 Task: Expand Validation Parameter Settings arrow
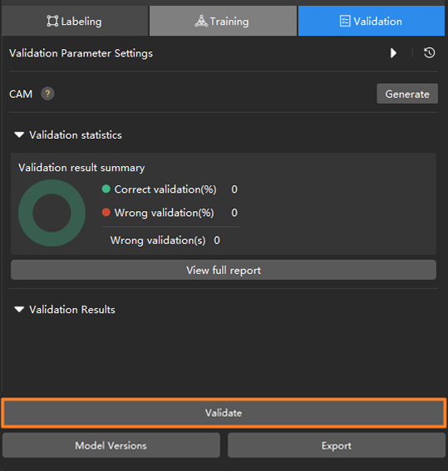pos(393,53)
